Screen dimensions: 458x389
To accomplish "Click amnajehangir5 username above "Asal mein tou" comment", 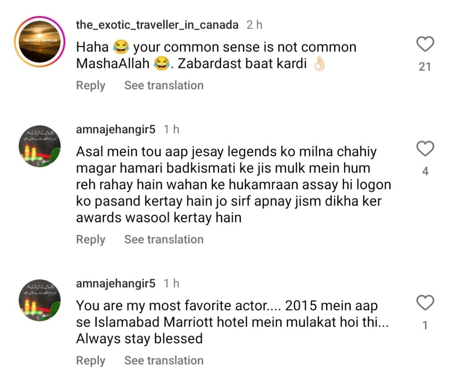I will (116, 130).
